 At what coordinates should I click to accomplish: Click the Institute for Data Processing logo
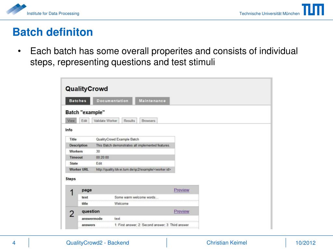coord(16,9)
